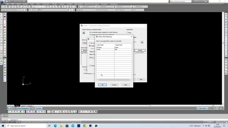Open the Map Classic Workspace dropdown

(11, 10)
